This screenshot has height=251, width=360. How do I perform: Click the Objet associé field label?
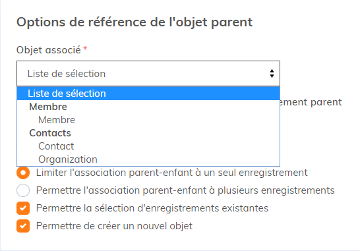[49, 50]
